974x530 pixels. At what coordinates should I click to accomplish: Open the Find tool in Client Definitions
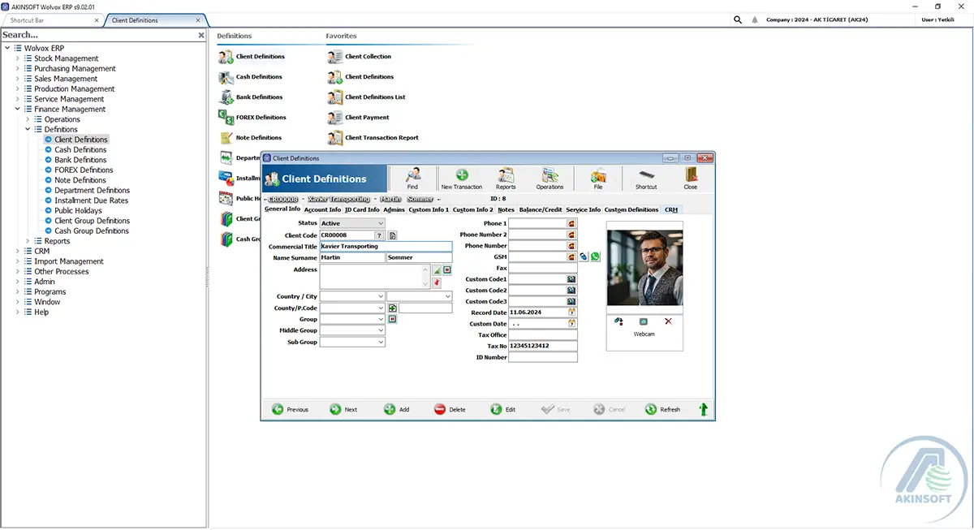[412, 179]
